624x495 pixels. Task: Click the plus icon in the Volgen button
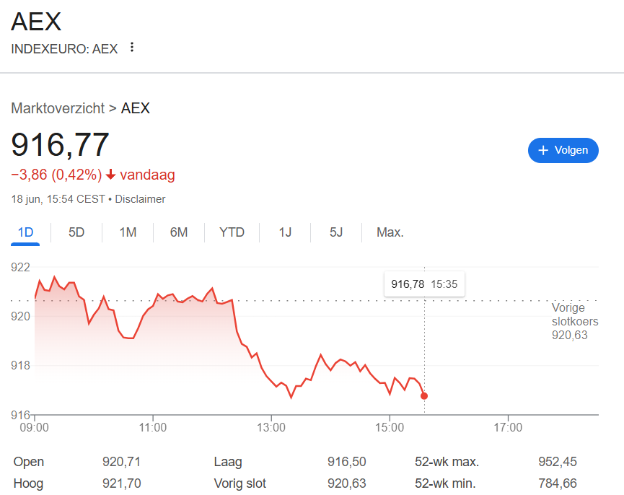[542, 150]
